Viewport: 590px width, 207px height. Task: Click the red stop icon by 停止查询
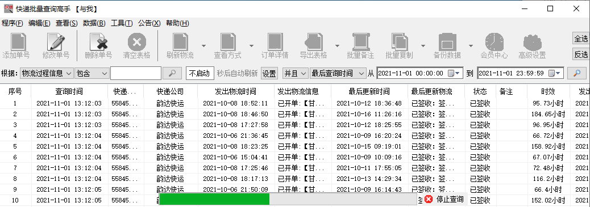click(x=428, y=200)
